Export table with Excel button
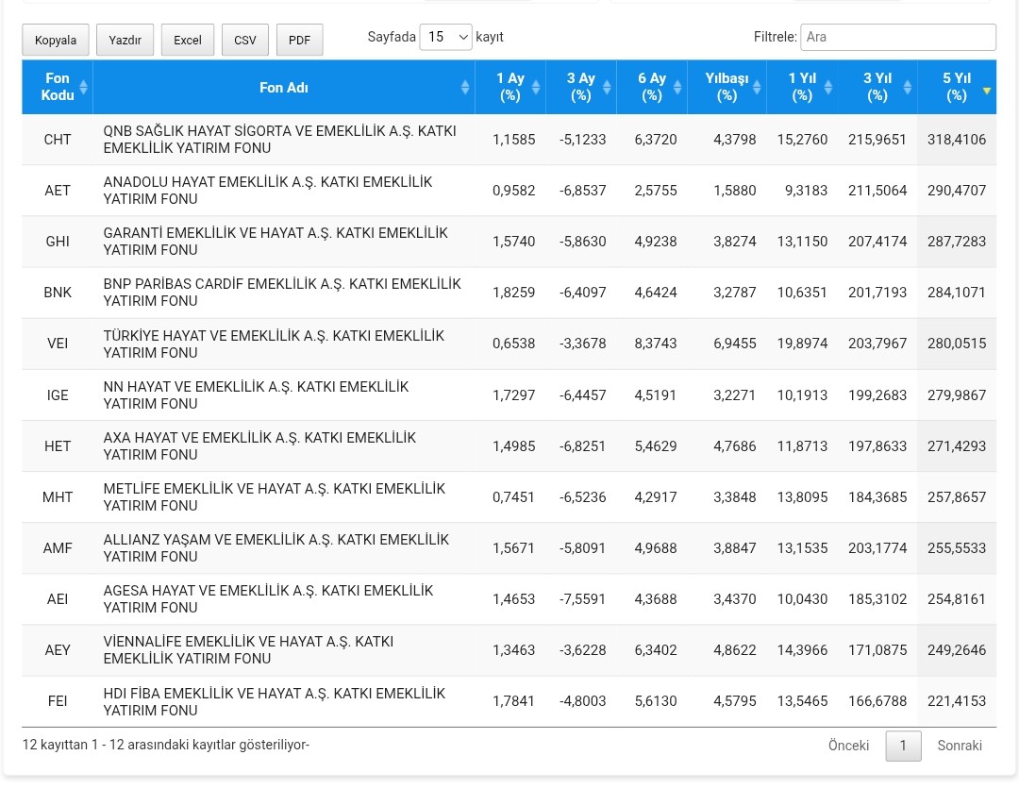The image size is (1019, 789). (x=187, y=40)
